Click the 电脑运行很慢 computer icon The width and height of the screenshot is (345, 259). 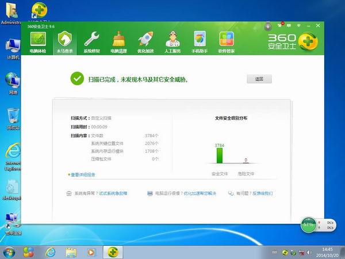(150, 193)
